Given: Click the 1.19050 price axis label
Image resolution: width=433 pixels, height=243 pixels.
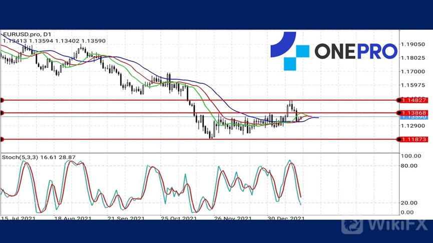Looking at the screenshot, I should coord(413,44).
